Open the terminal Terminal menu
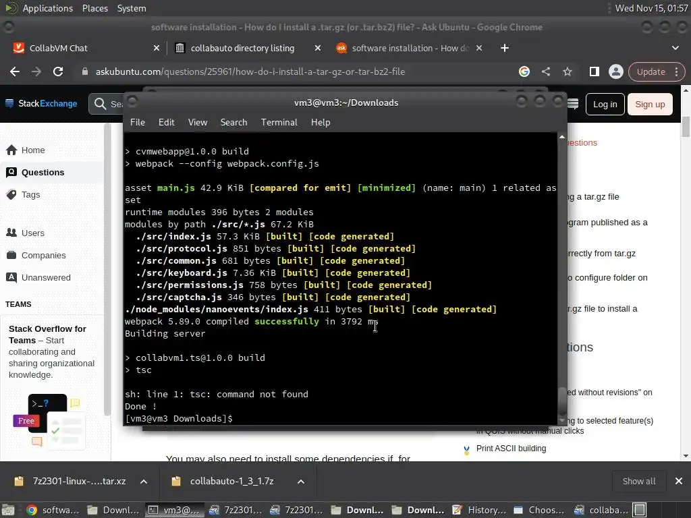This screenshot has height=518, width=691. point(279,123)
